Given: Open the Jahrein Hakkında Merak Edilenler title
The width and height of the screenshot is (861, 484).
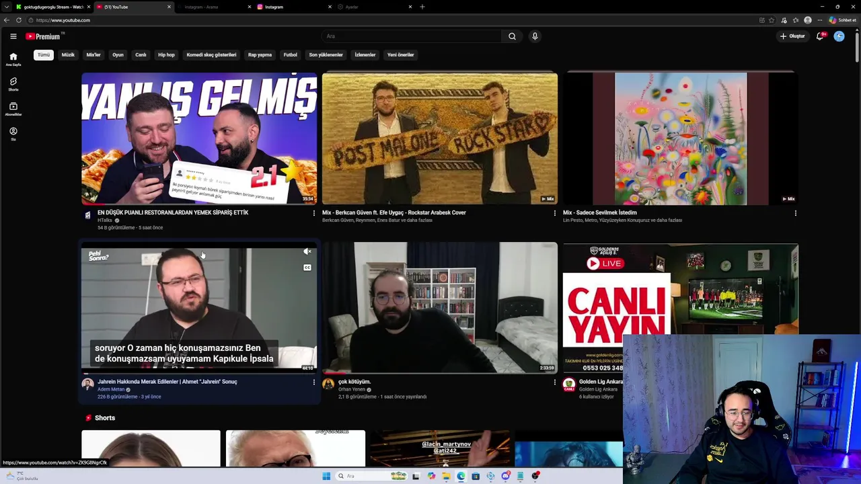Looking at the screenshot, I should pyautogui.click(x=167, y=382).
